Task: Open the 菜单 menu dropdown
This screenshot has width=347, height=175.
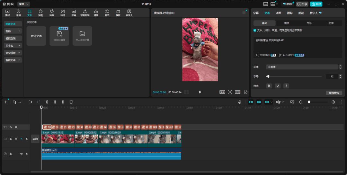Action: (x=23, y=4)
